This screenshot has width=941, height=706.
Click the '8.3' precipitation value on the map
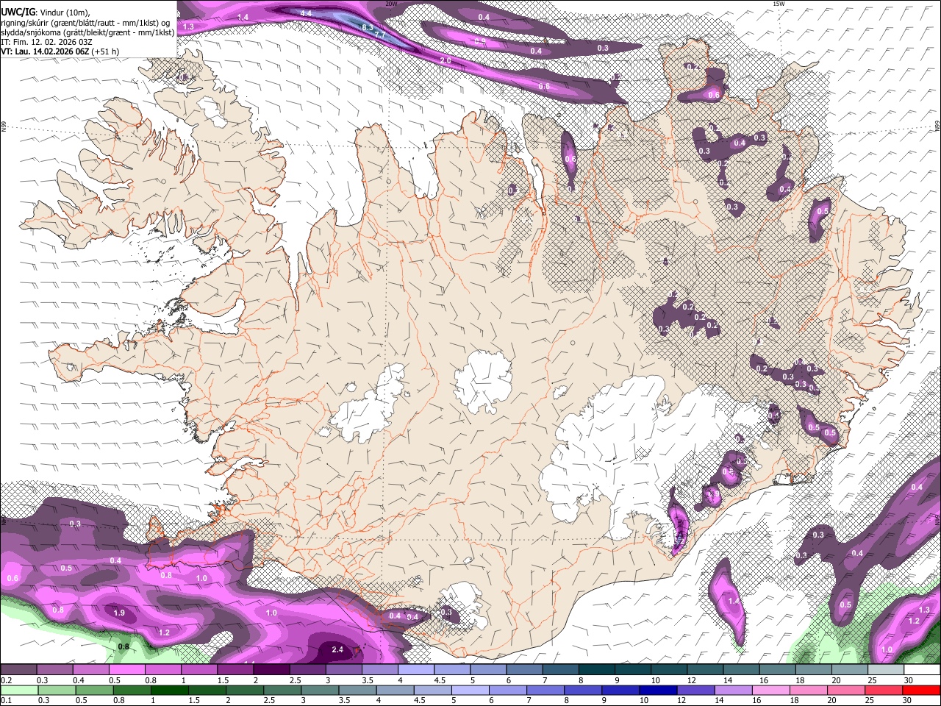click(x=368, y=28)
